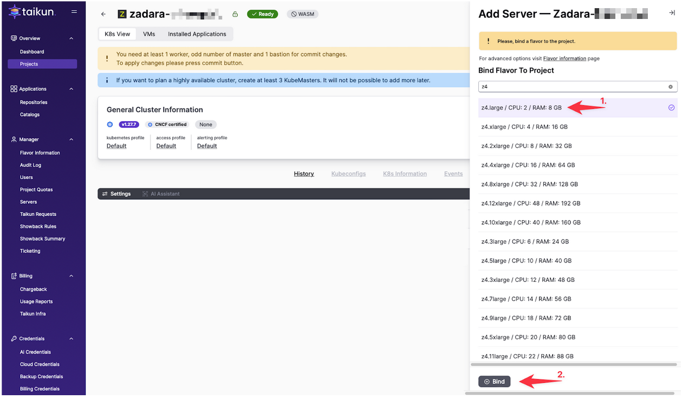Image resolution: width=682 pixels, height=399 pixels.
Task: Open Dashboard in the sidebar
Action: coord(32,52)
